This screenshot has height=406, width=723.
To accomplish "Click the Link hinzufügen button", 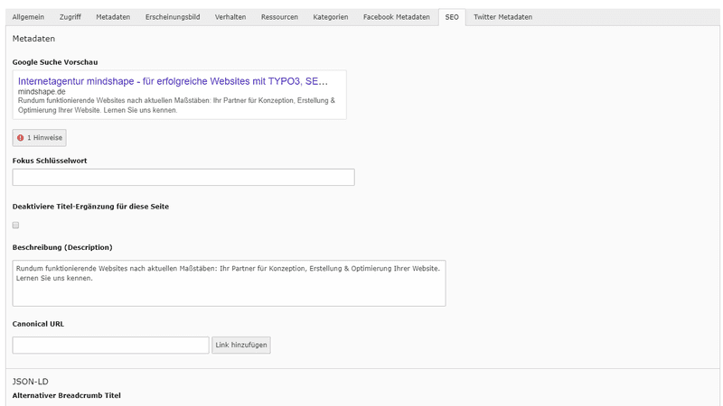I will (241, 346).
